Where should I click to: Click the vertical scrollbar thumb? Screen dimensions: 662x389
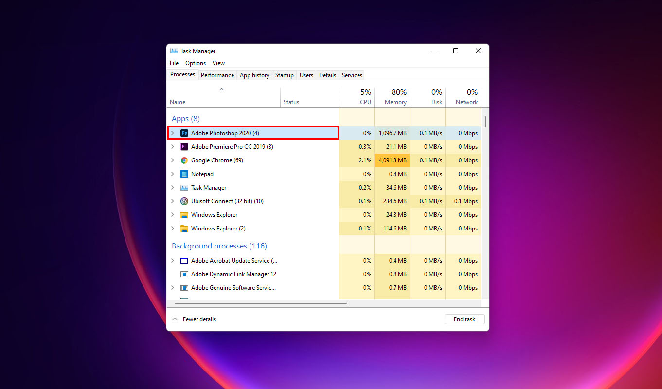(485, 121)
